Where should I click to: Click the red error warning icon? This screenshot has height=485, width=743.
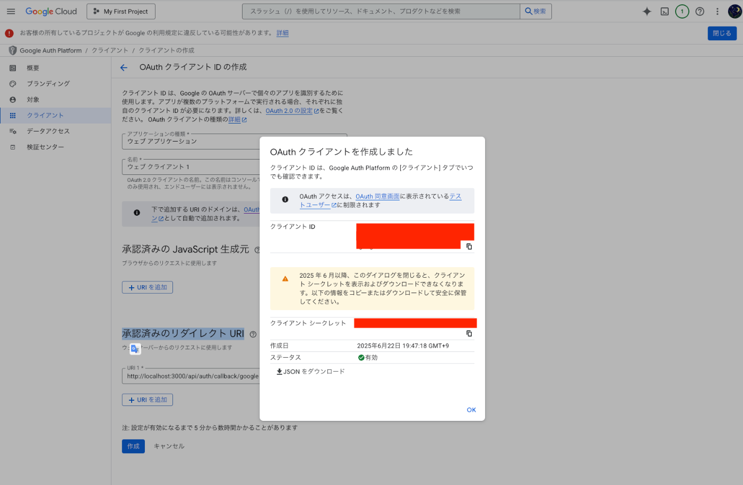(x=9, y=33)
